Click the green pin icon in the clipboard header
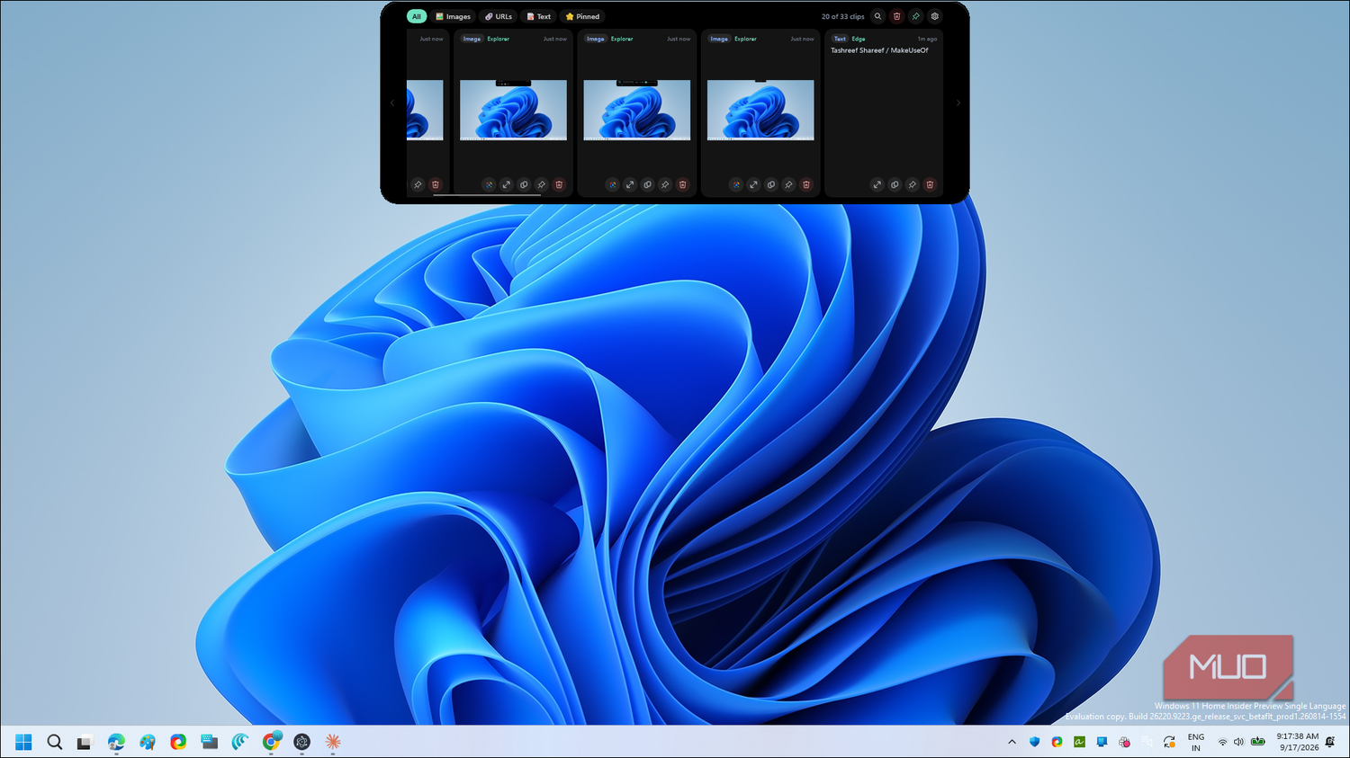 coord(915,16)
